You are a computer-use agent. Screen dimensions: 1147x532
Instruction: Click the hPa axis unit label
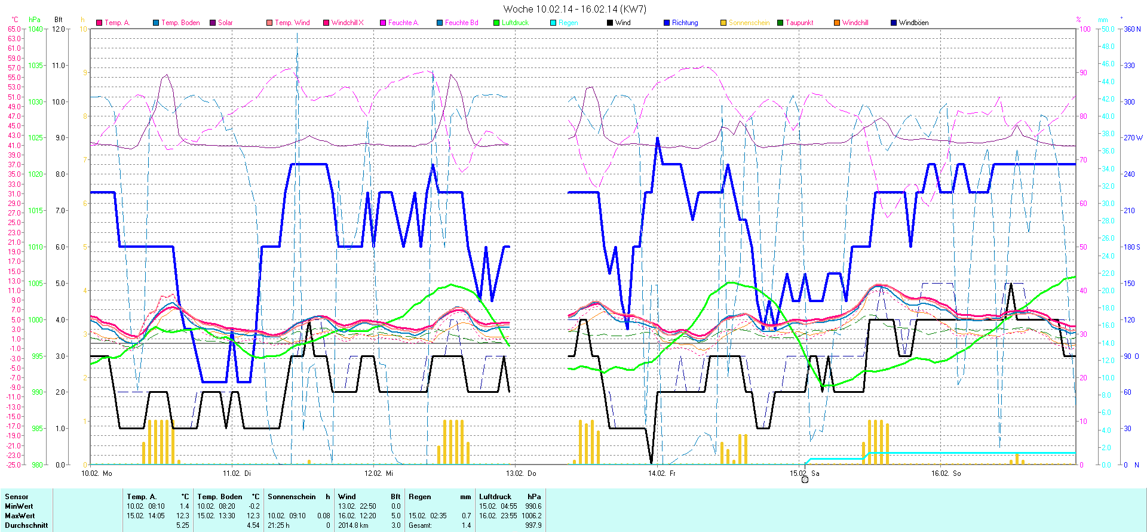pos(35,20)
